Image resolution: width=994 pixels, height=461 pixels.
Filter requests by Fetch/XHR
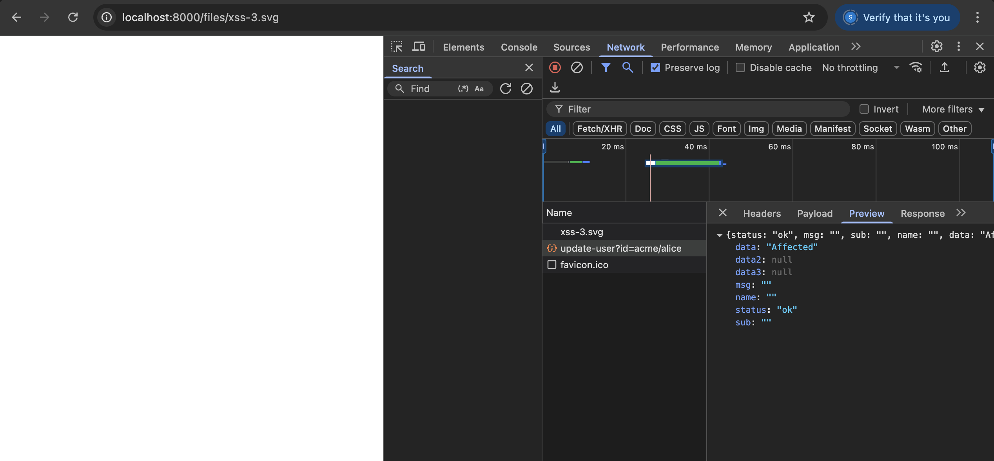point(599,129)
